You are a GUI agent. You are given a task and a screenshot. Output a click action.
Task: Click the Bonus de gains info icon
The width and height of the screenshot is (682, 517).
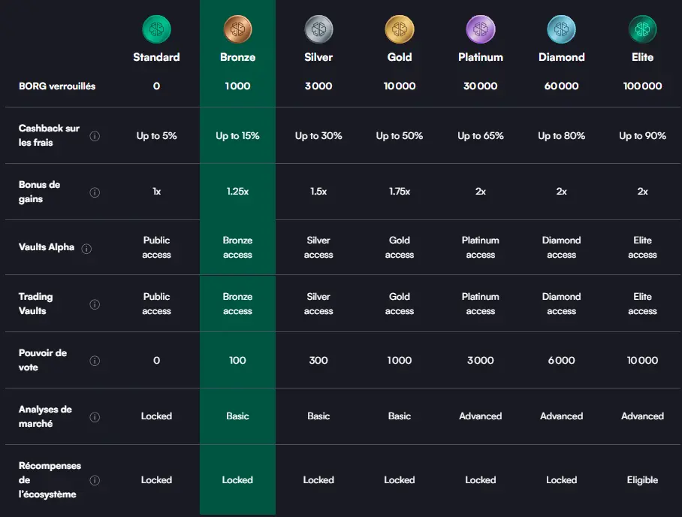(x=95, y=192)
